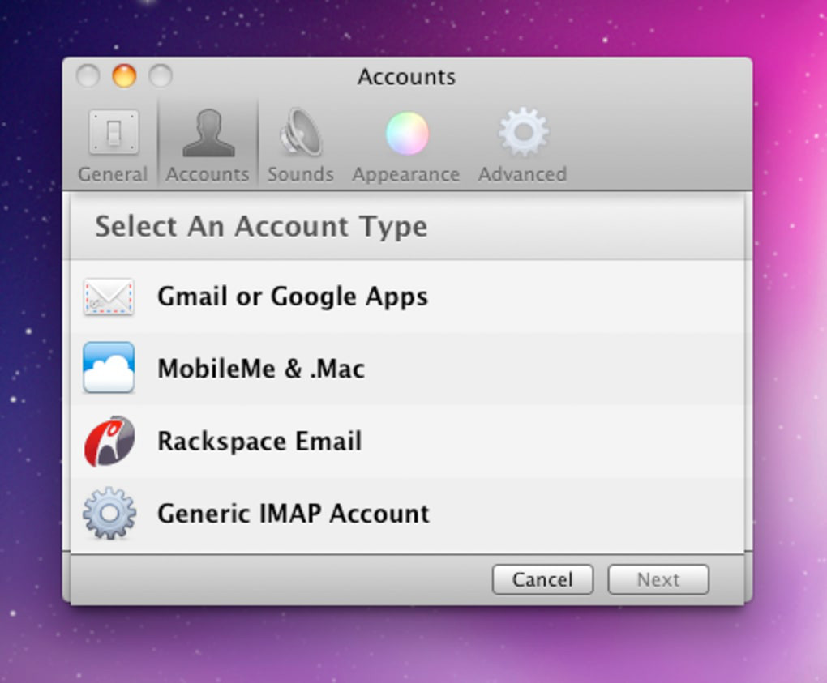Choose MobileMe & .Mac account type
The width and height of the screenshot is (827, 683).
tap(407, 369)
